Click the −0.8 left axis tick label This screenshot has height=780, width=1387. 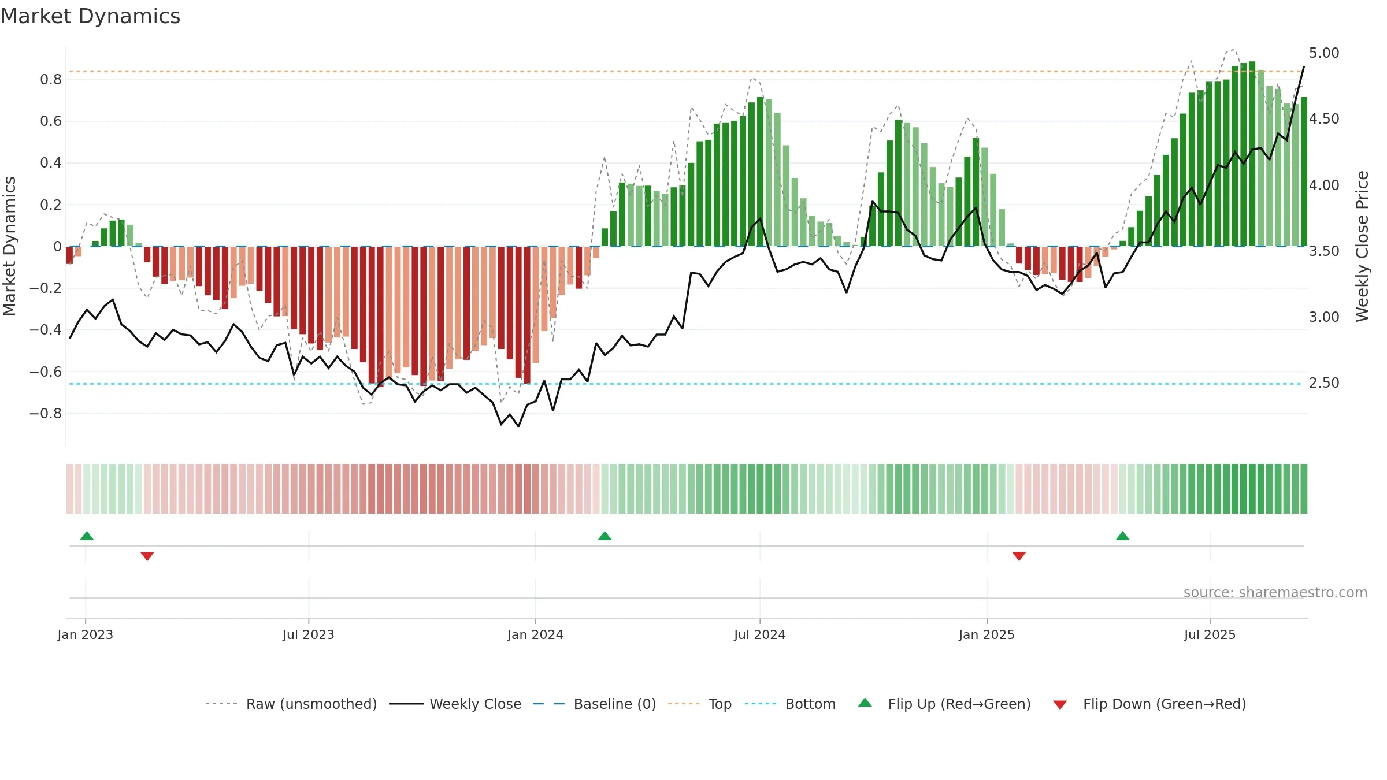click(46, 414)
